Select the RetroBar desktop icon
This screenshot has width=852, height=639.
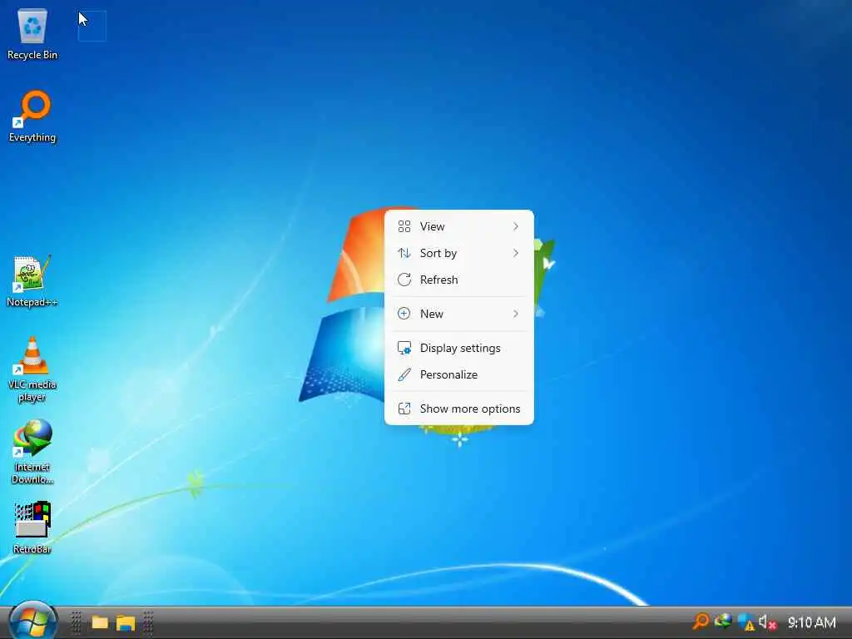click(32, 528)
